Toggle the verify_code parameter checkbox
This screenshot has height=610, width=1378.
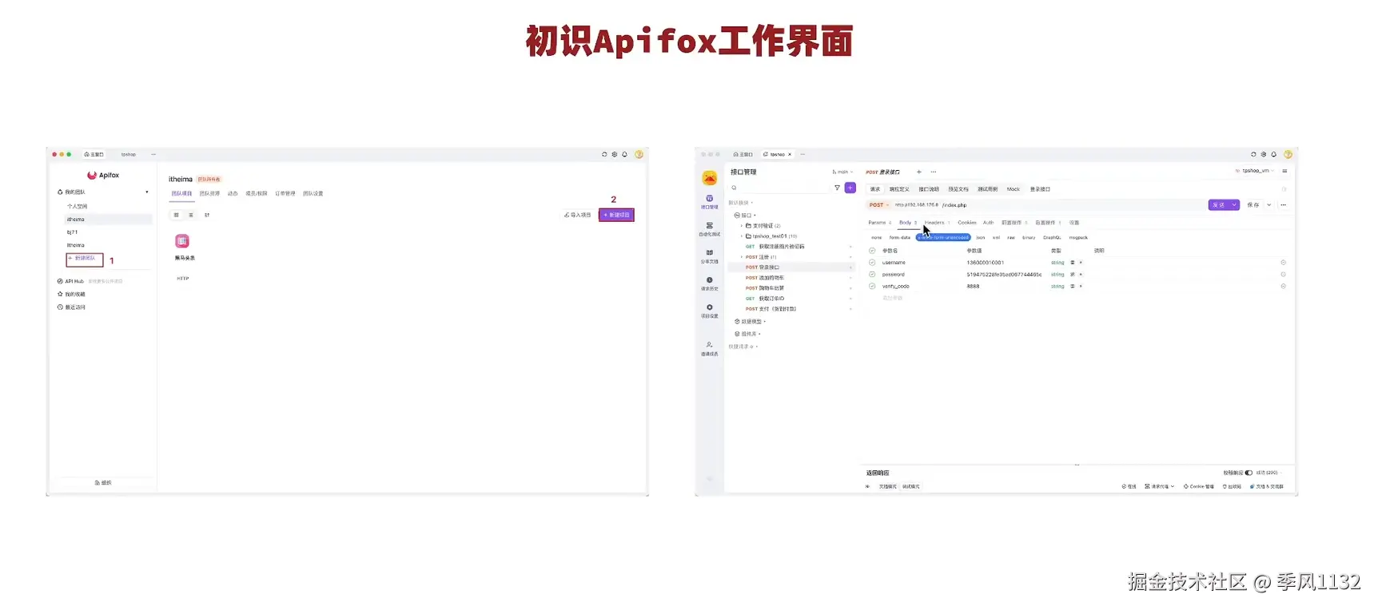pyautogui.click(x=872, y=286)
